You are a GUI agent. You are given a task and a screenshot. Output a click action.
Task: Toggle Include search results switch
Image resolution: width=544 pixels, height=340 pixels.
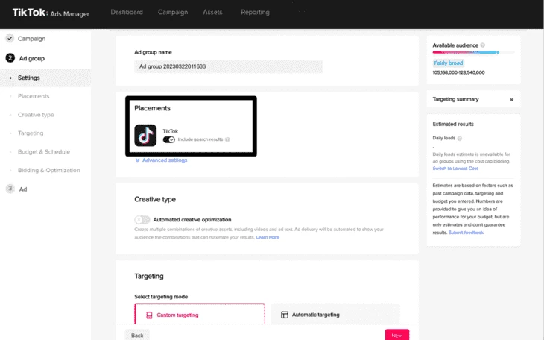(169, 139)
